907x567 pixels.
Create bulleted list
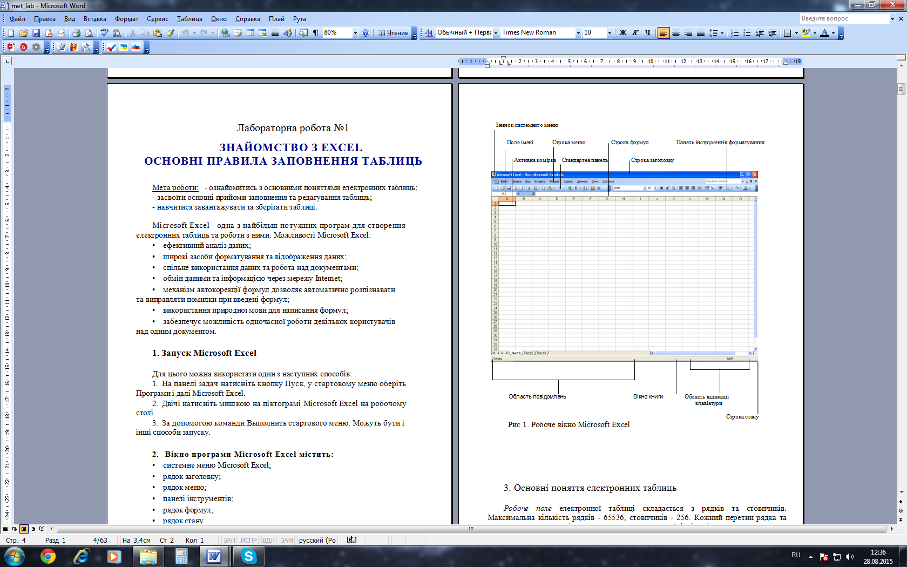click(747, 33)
